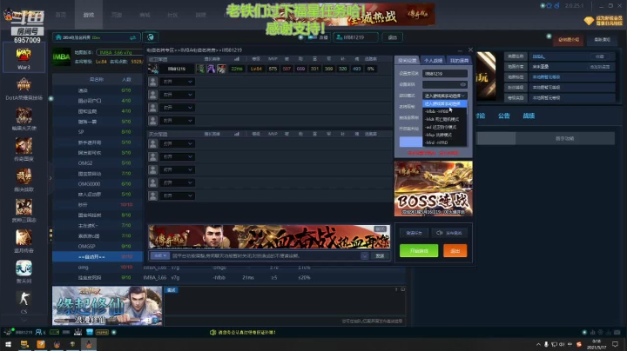
Task: Switch to the 个人战绩 tab
Action: pos(434,60)
